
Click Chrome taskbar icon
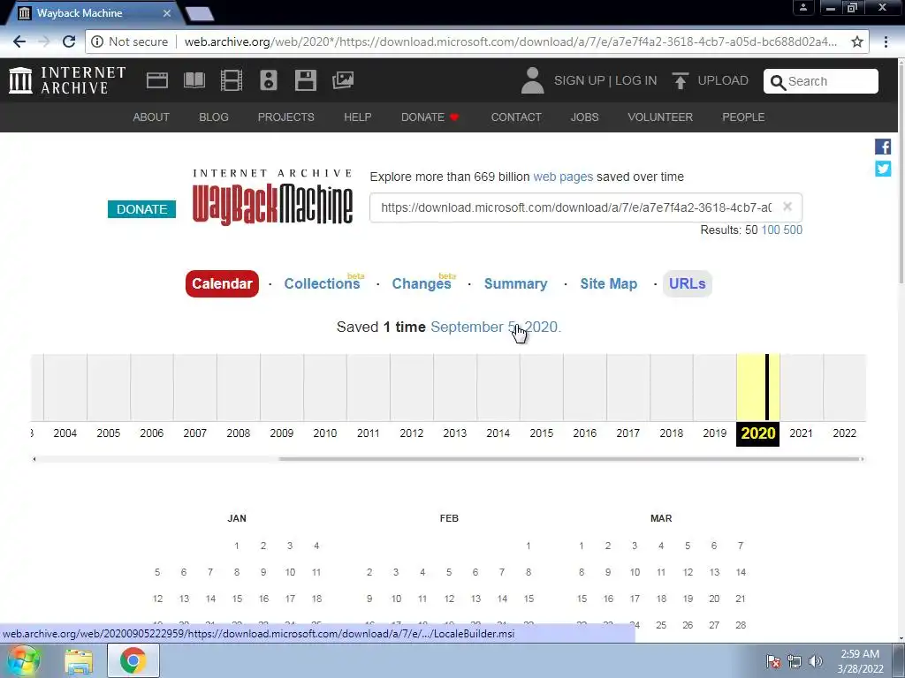tap(133, 660)
